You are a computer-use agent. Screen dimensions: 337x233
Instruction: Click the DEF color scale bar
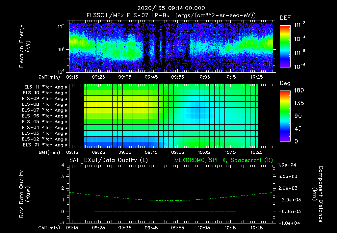(x=285, y=46)
